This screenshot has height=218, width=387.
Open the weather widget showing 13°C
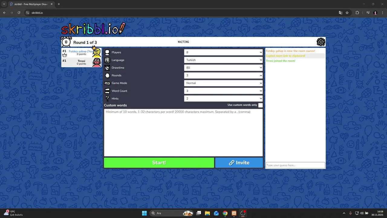[14, 213]
